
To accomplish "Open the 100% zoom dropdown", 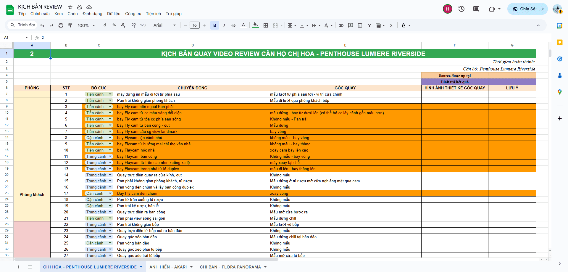I will 86,25.
